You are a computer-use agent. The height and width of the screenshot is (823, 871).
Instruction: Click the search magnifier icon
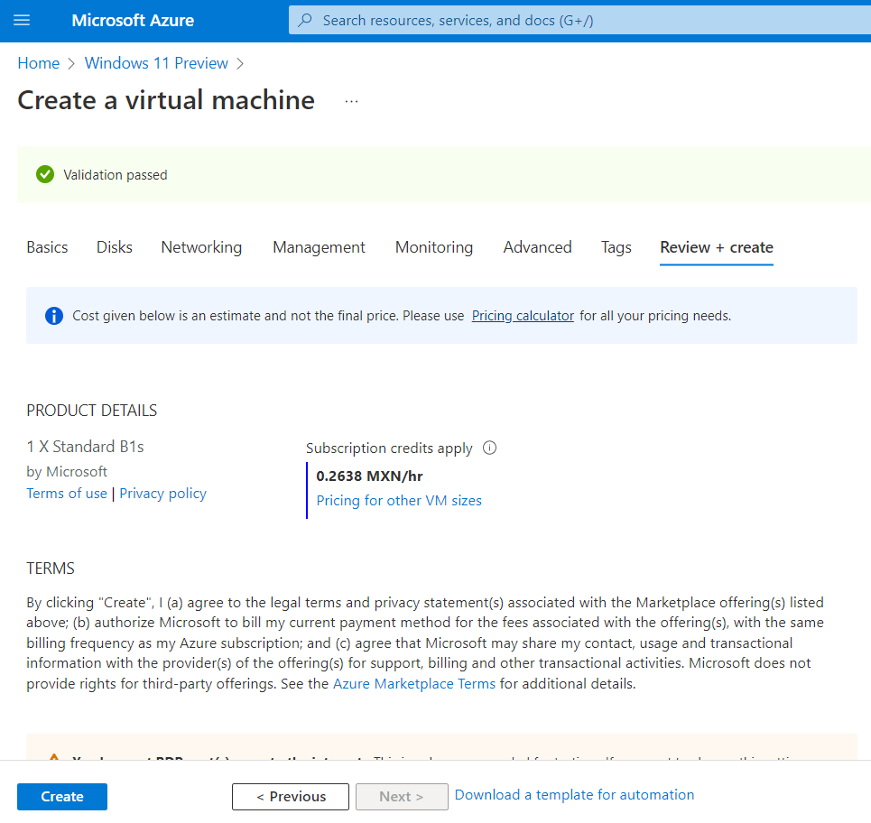pos(304,20)
